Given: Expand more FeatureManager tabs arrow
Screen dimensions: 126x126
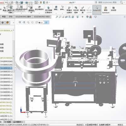Looking at the screenshot, I should coord(14,22).
